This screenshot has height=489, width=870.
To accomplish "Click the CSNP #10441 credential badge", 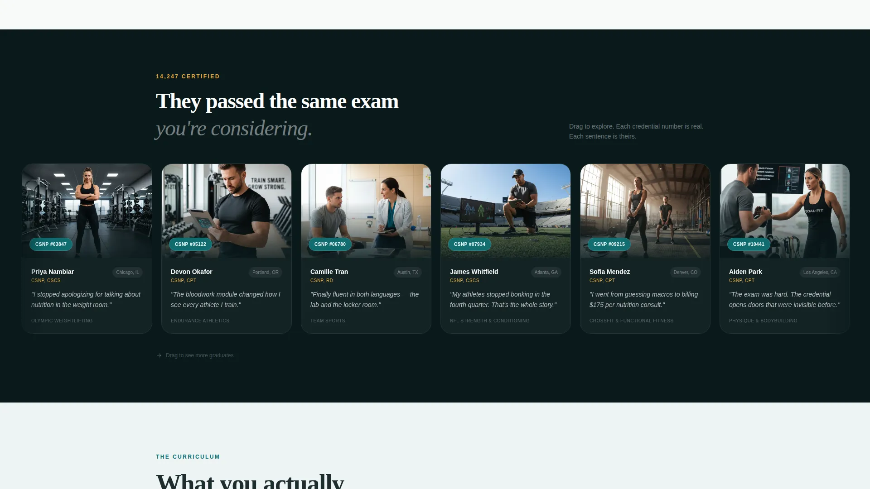I will click(x=749, y=244).
